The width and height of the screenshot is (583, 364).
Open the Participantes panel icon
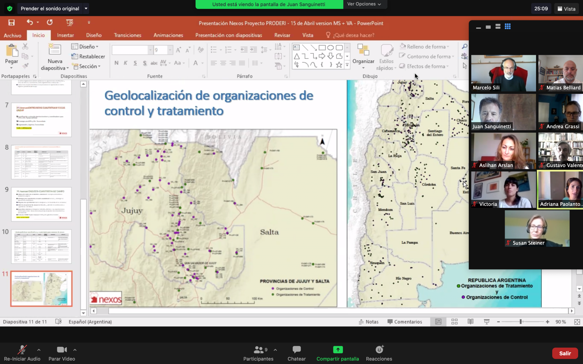pyautogui.click(x=258, y=349)
